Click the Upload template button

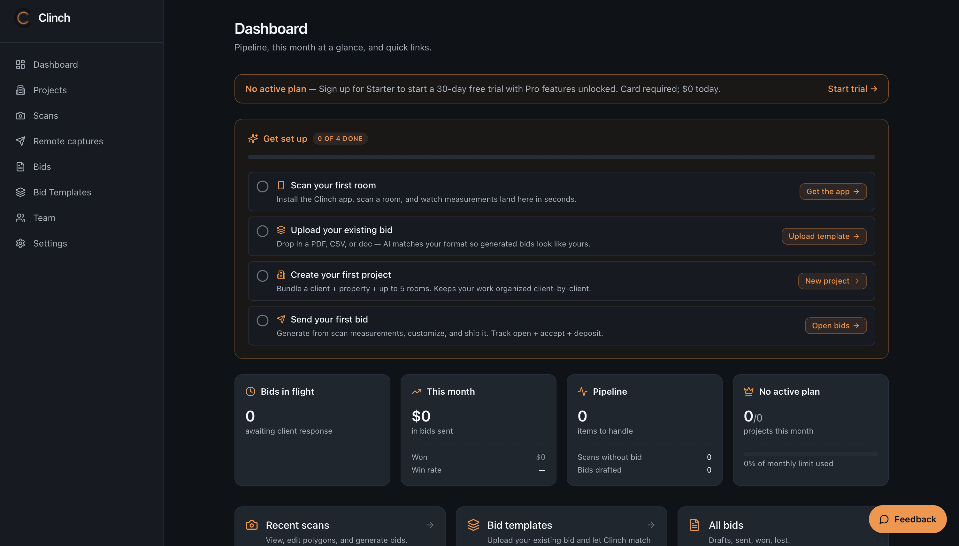click(x=824, y=236)
